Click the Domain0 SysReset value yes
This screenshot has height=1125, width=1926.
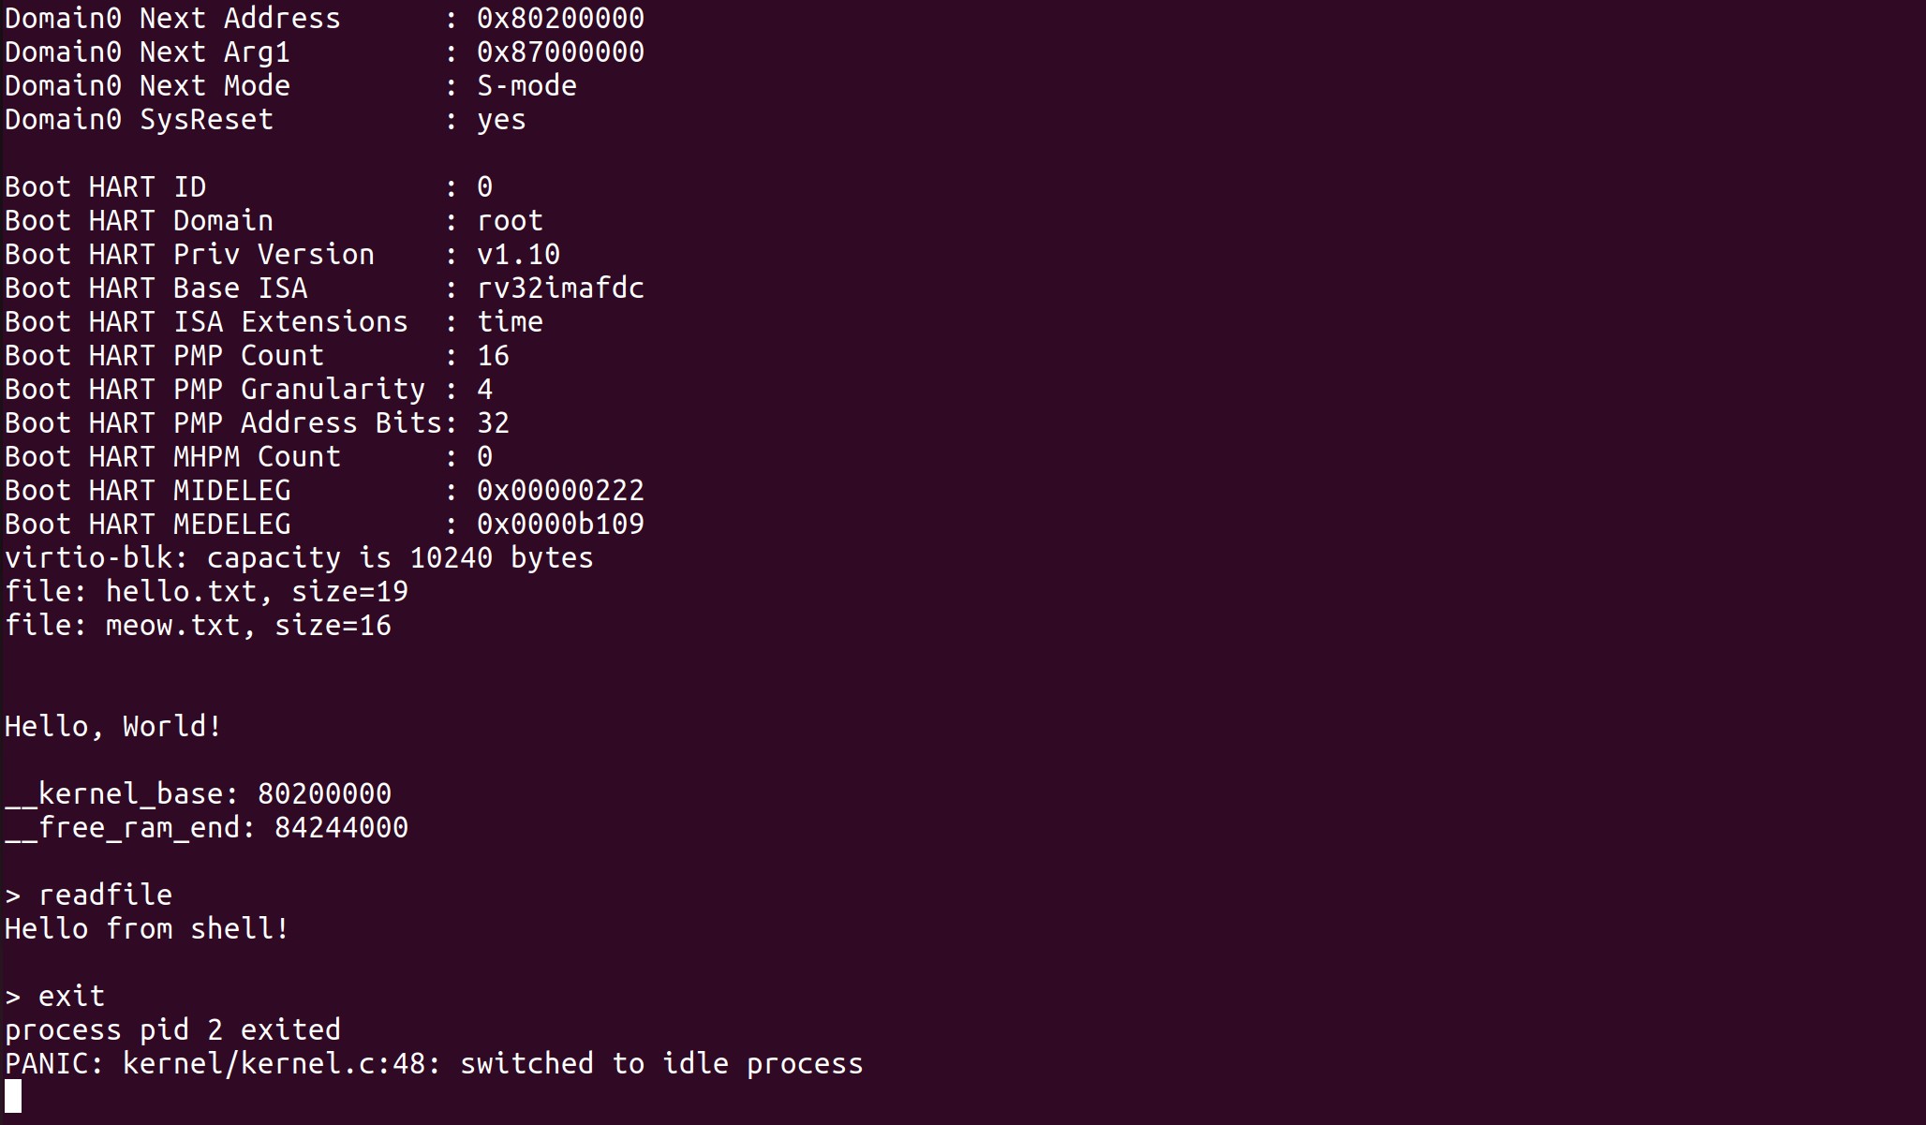point(501,119)
